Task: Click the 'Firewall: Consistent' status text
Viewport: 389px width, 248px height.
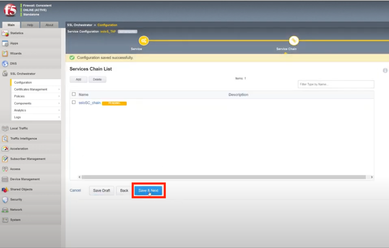Action: click(37, 5)
